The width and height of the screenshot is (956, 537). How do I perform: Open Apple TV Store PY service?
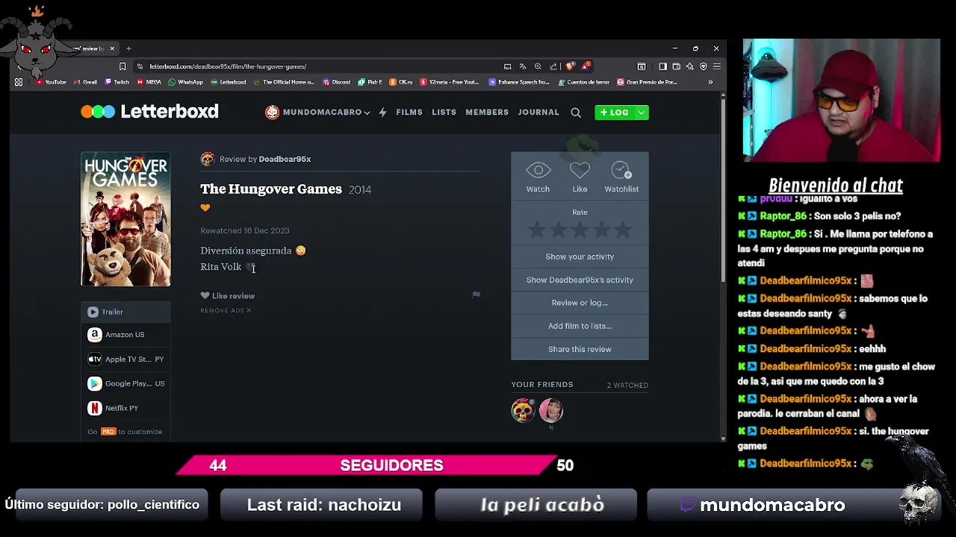(x=125, y=359)
